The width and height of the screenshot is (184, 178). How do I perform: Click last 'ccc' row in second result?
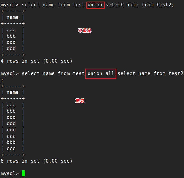pyautogui.click(x=11, y=149)
